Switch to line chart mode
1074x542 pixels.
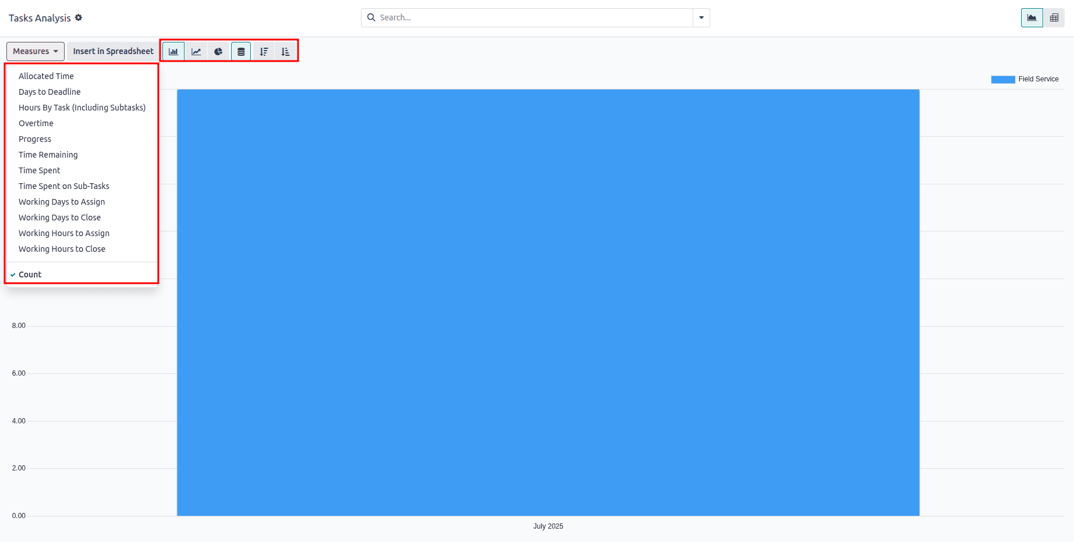click(196, 51)
